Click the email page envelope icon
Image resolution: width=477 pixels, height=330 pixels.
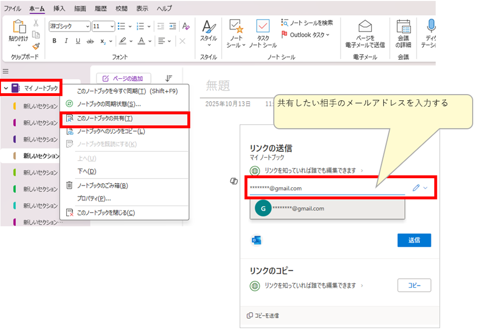[365, 26]
